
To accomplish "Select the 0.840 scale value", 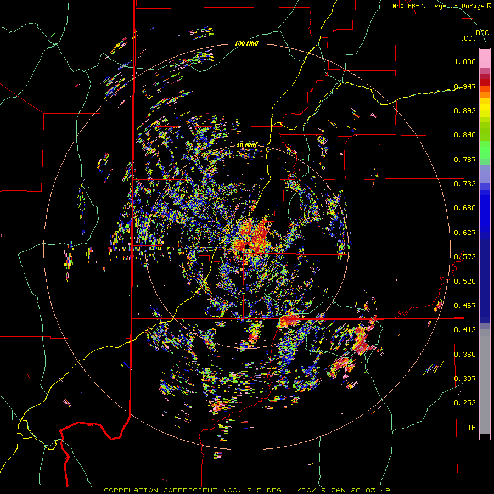I will 465,135.
